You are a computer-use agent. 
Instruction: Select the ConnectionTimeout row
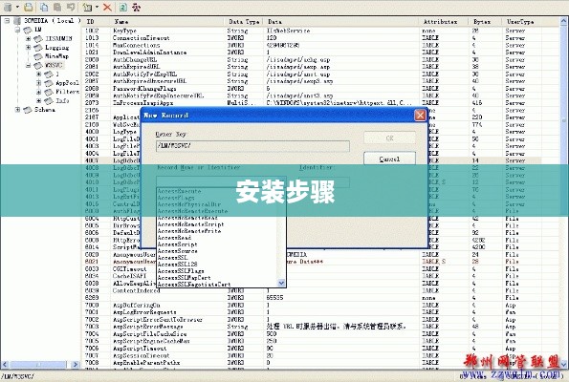coord(312,38)
